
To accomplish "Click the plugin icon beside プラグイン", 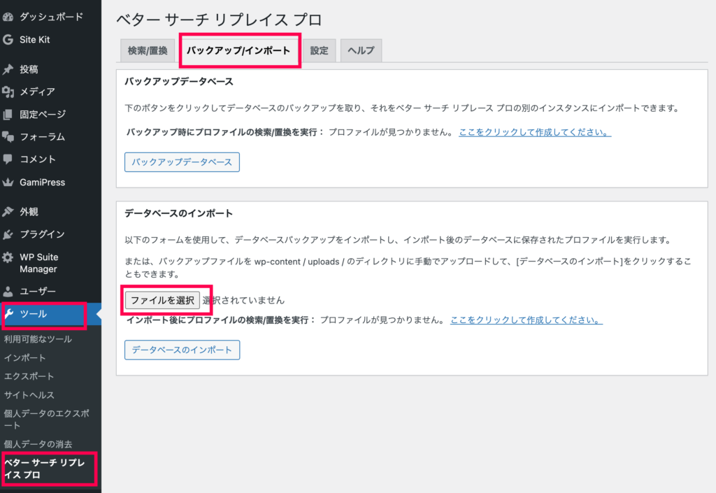I will pyautogui.click(x=8, y=234).
